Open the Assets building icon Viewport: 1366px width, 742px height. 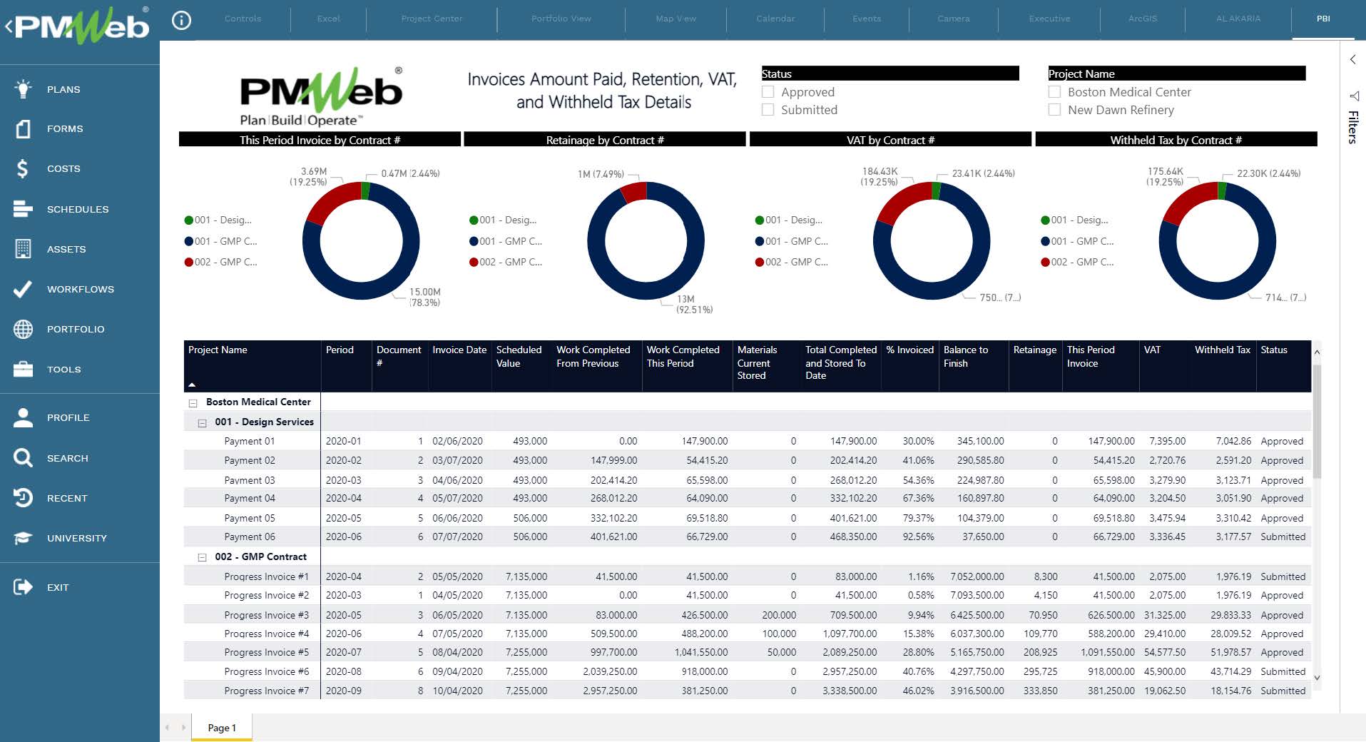pyautogui.click(x=24, y=248)
